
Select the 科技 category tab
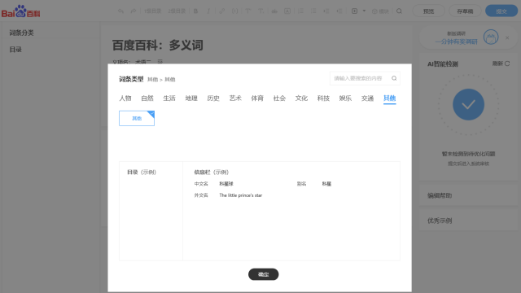click(x=323, y=98)
